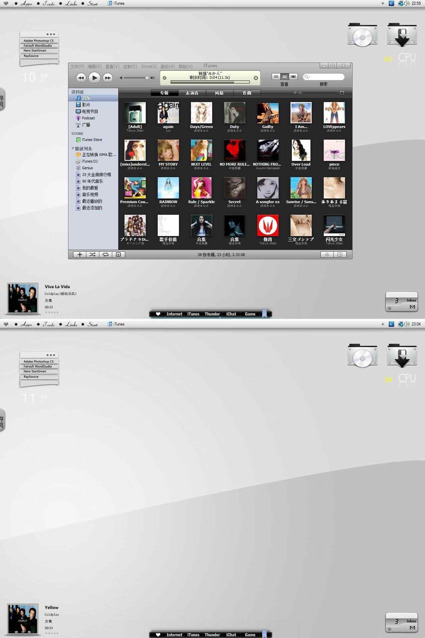Image resolution: width=425 pixels, height=638 pixels.
Task: Click the conversion progress bar
Action: pos(210,82)
